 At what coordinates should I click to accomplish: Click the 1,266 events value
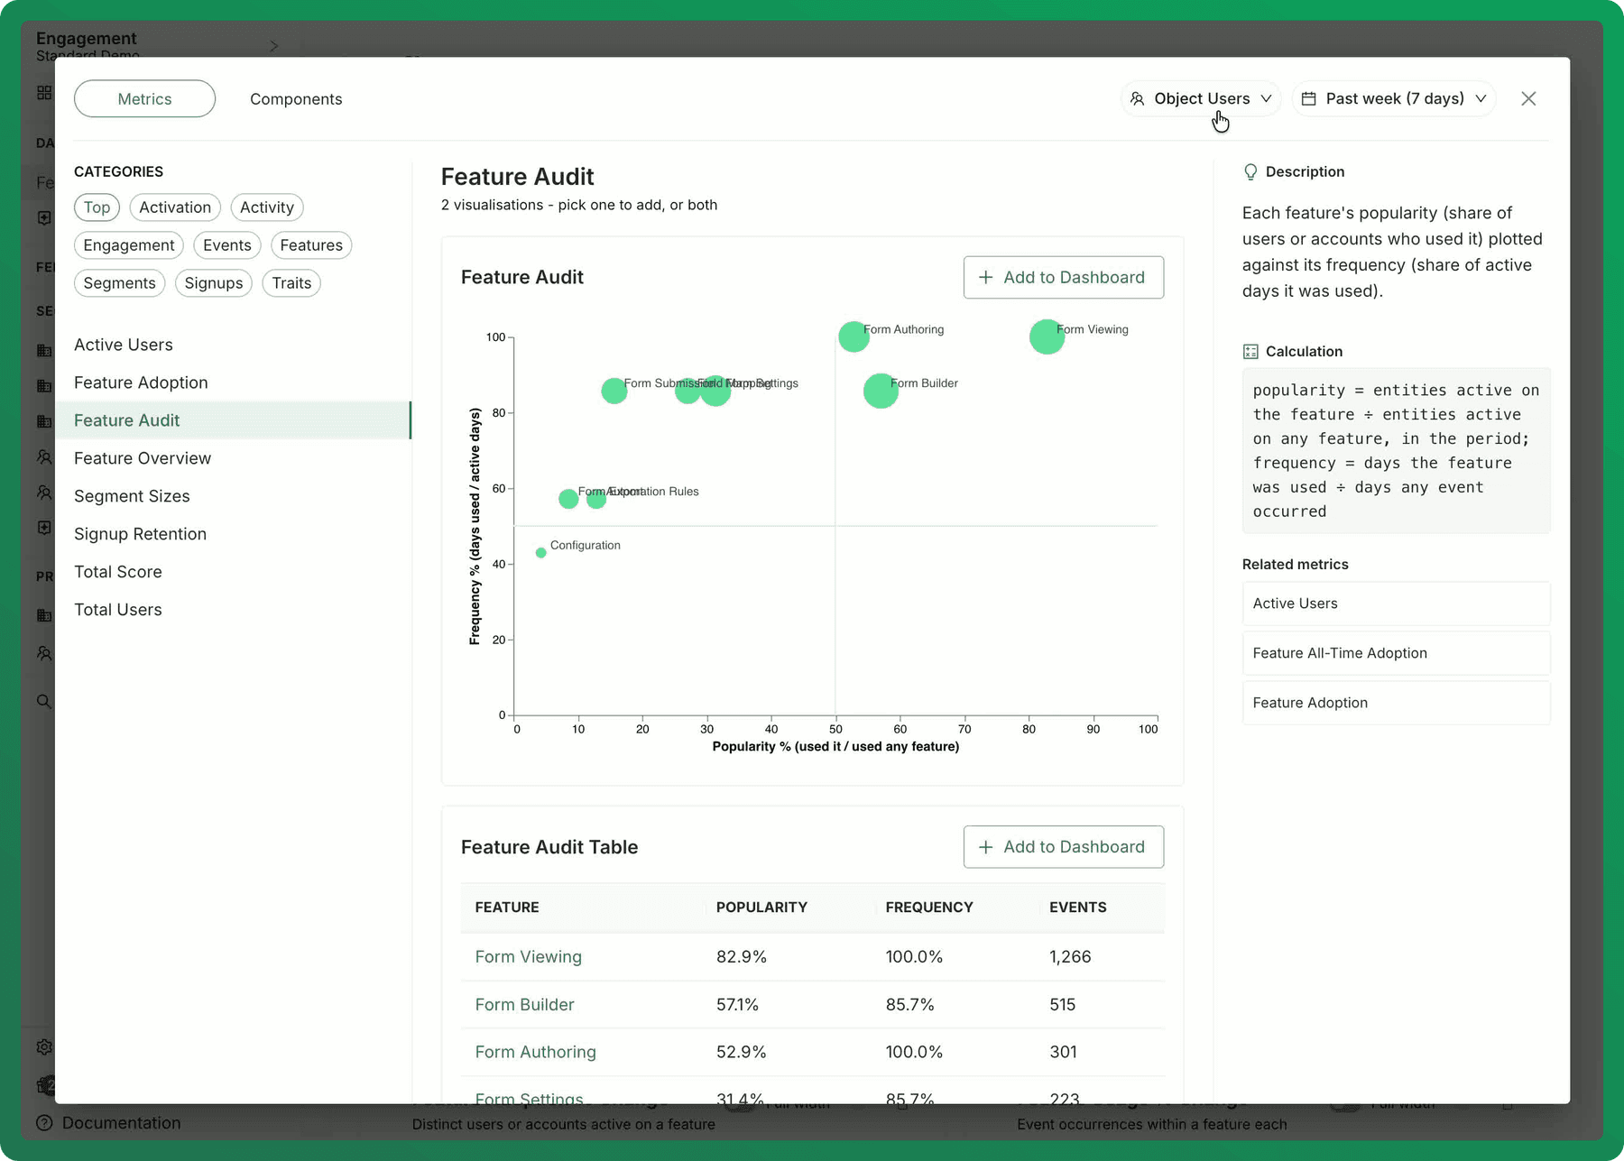tap(1070, 956)
